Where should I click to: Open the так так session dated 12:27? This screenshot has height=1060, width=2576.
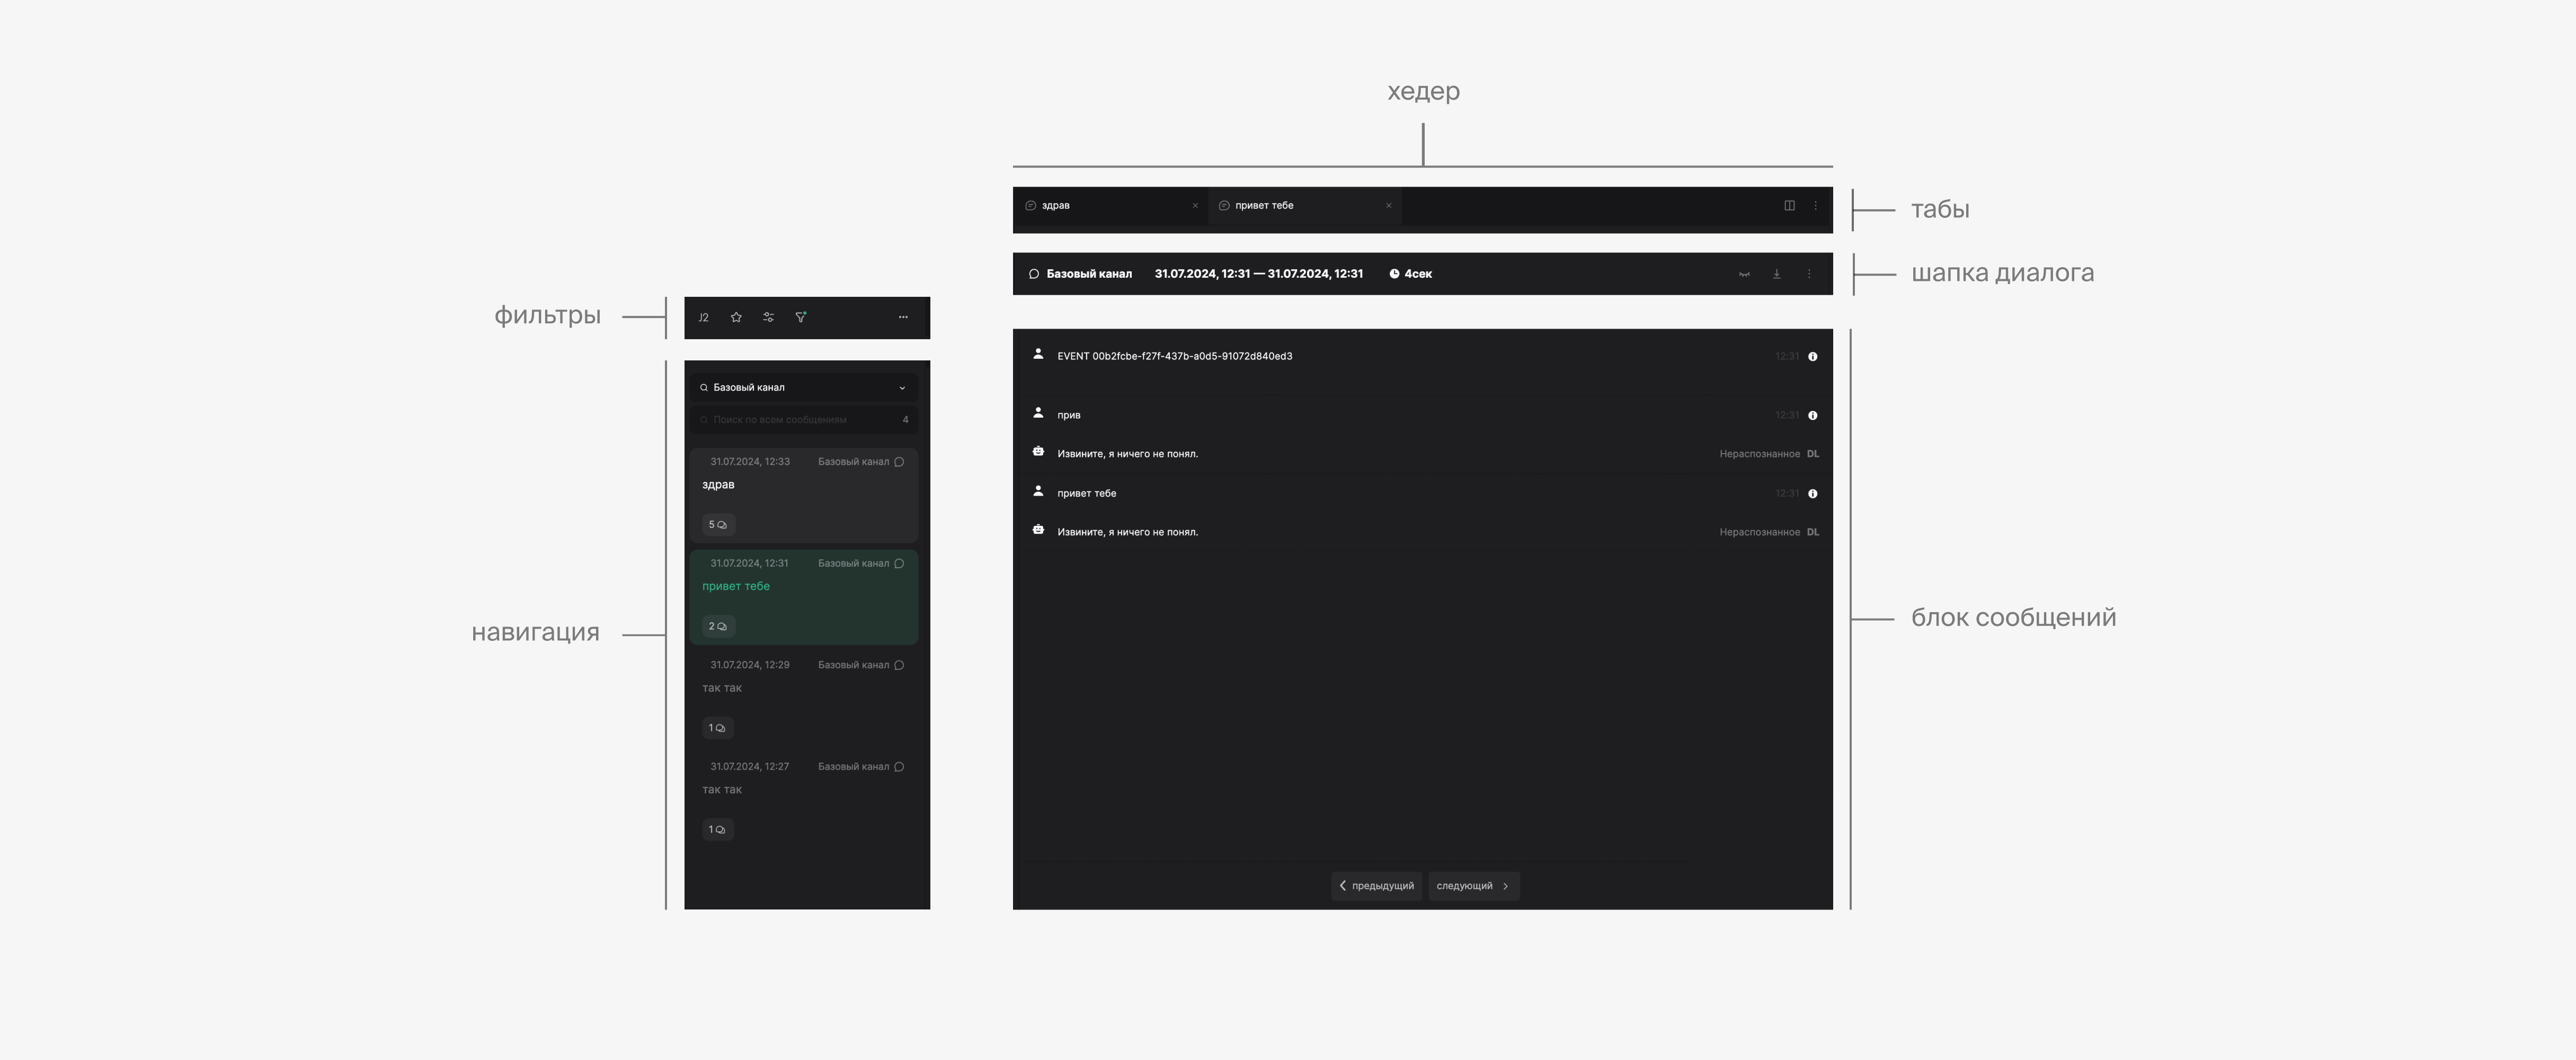click(x=803, y=800)
